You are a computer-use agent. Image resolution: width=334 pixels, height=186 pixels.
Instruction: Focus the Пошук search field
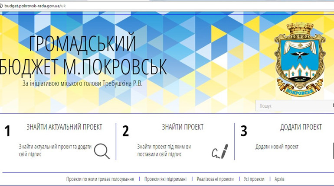[x=293, y=106]
